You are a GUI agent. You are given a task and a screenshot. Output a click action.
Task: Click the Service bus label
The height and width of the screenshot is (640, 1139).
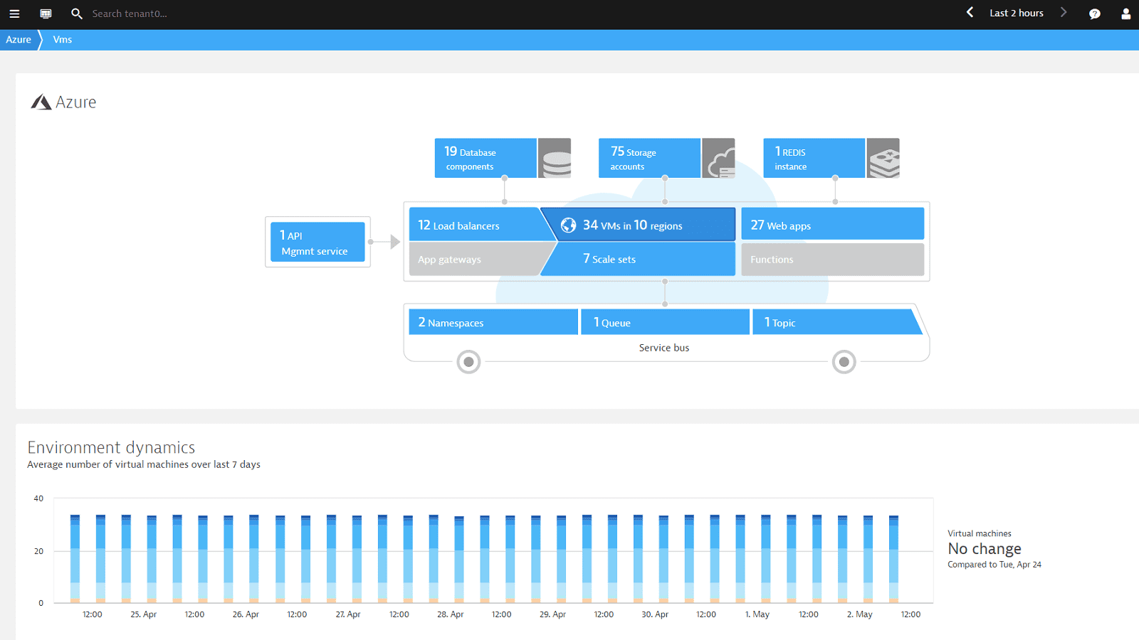point(664,348)
